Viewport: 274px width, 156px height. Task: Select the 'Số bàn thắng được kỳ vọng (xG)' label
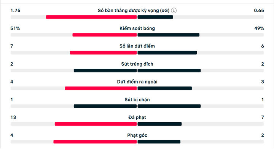click(x=134, y=11)
